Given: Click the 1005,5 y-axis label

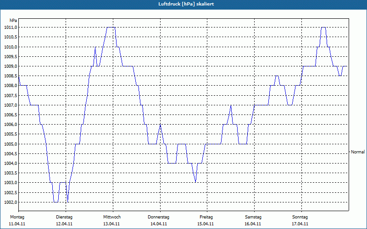Looking at the screenshot, I should (11, 134).
